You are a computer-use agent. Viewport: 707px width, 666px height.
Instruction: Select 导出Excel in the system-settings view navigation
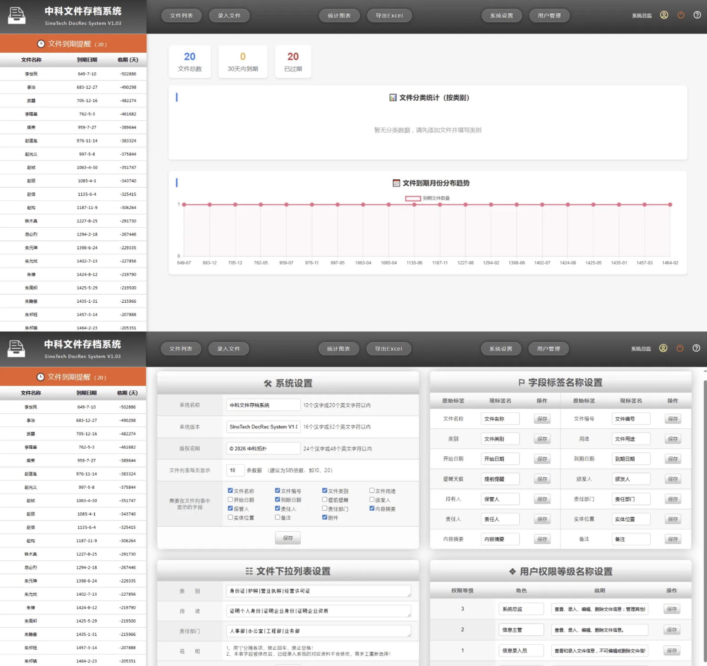389,349
